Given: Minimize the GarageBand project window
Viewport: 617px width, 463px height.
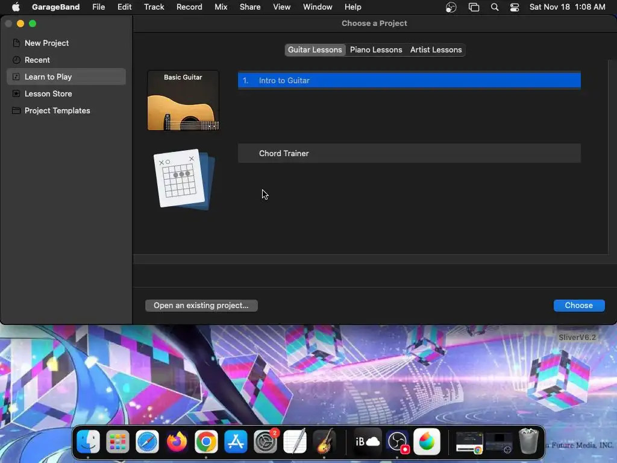Looking at the screenshot, I should pos(20,24).
